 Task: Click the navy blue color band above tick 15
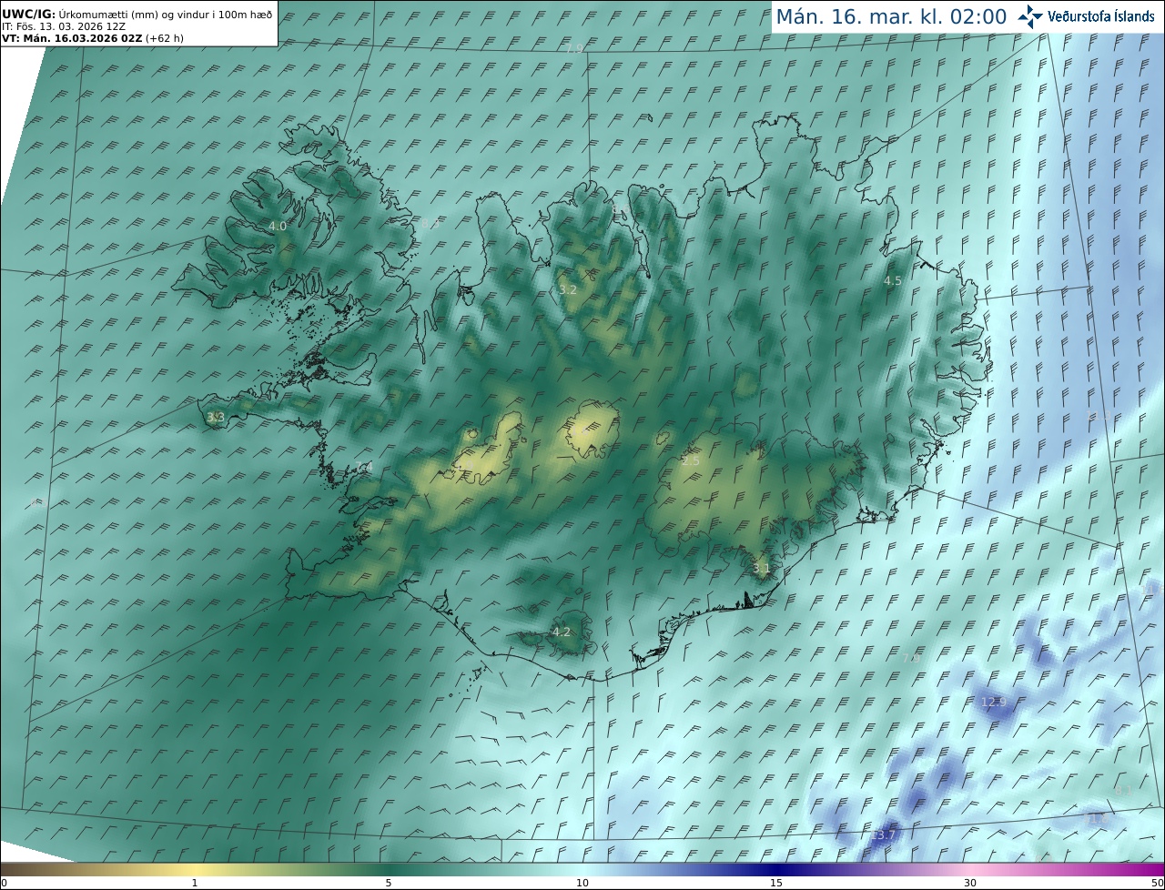point(776,869)
